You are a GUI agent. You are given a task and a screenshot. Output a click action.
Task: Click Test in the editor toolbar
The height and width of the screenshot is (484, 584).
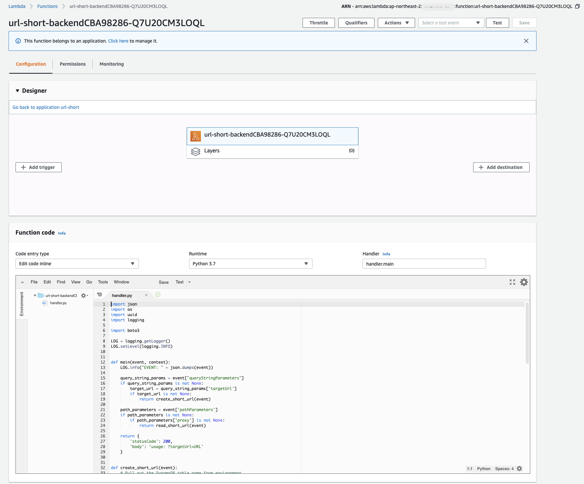179,282
